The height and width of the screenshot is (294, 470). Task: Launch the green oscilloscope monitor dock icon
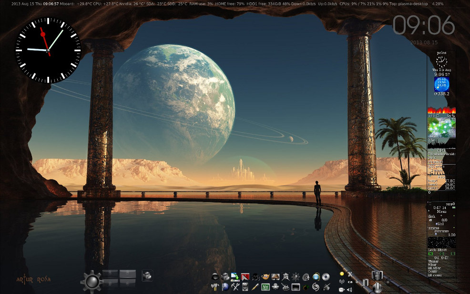(x=266, y=287)
